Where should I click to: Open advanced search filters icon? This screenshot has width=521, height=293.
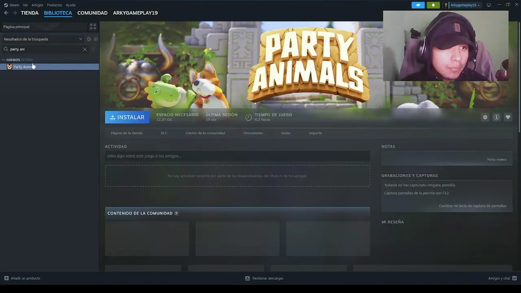[x=93, y=49]
